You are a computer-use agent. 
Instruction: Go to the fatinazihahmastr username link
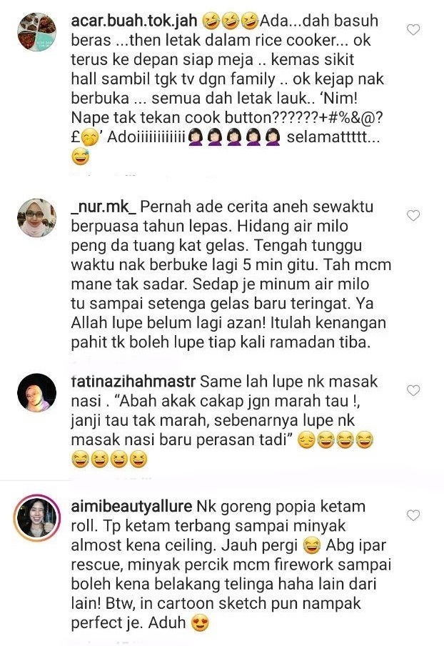click(x=133, y=382)
